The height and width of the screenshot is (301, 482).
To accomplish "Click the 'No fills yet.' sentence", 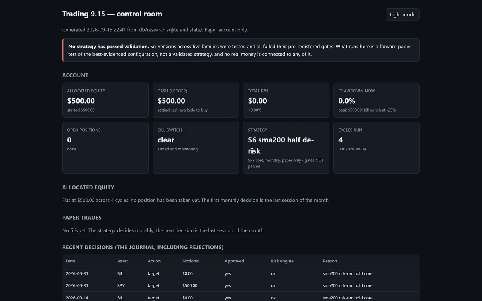I will click(x=163, y=230).
